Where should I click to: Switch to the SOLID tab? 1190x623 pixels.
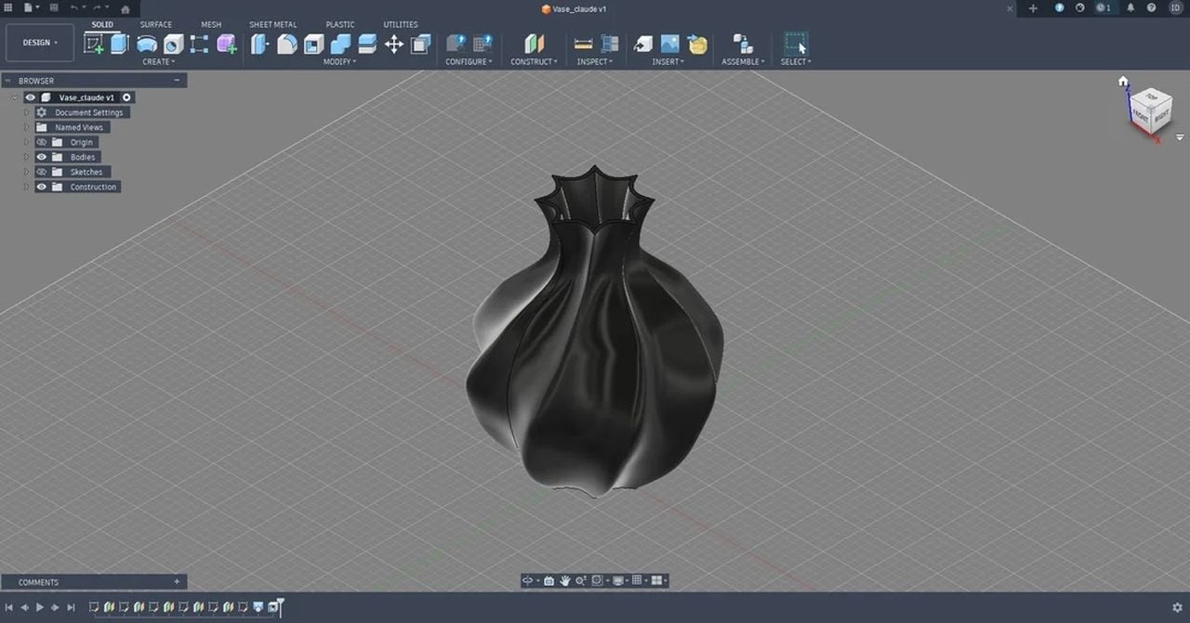[102, 25]
